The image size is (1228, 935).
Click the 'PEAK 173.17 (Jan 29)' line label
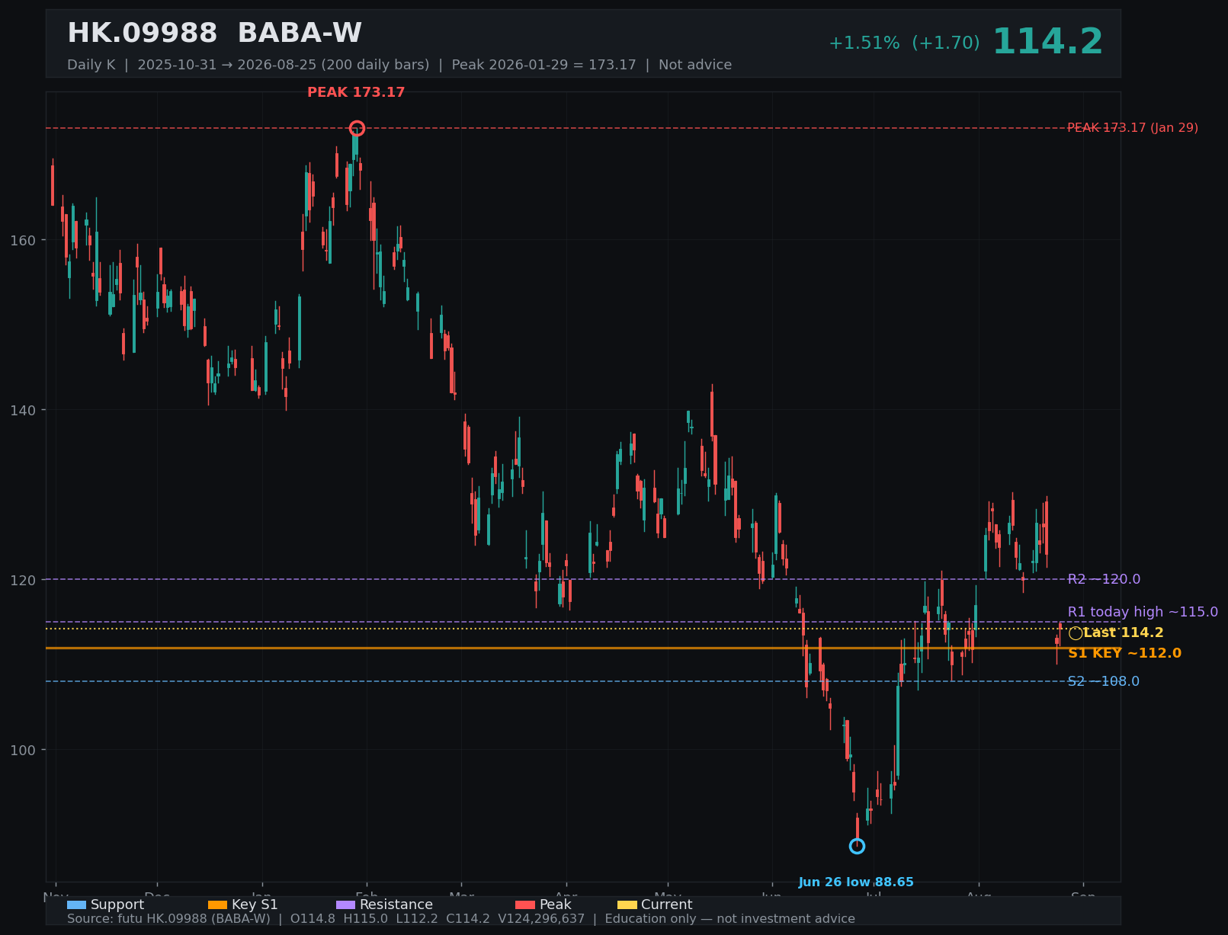1133,128
